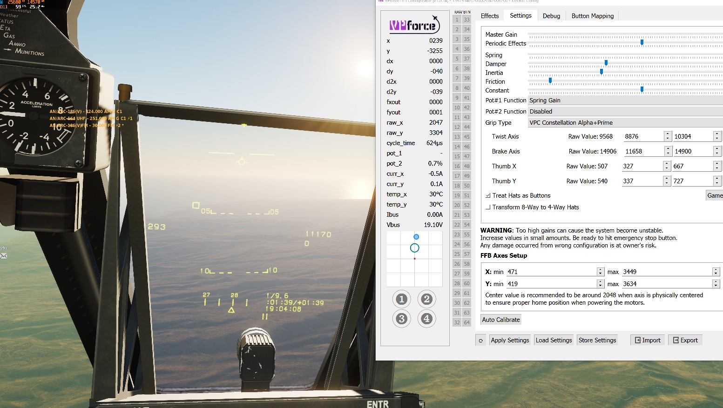The width and height of the screenshot is (723, 408).
Task: Click the raw_y value 3304
Action: [x=436, y=133]
